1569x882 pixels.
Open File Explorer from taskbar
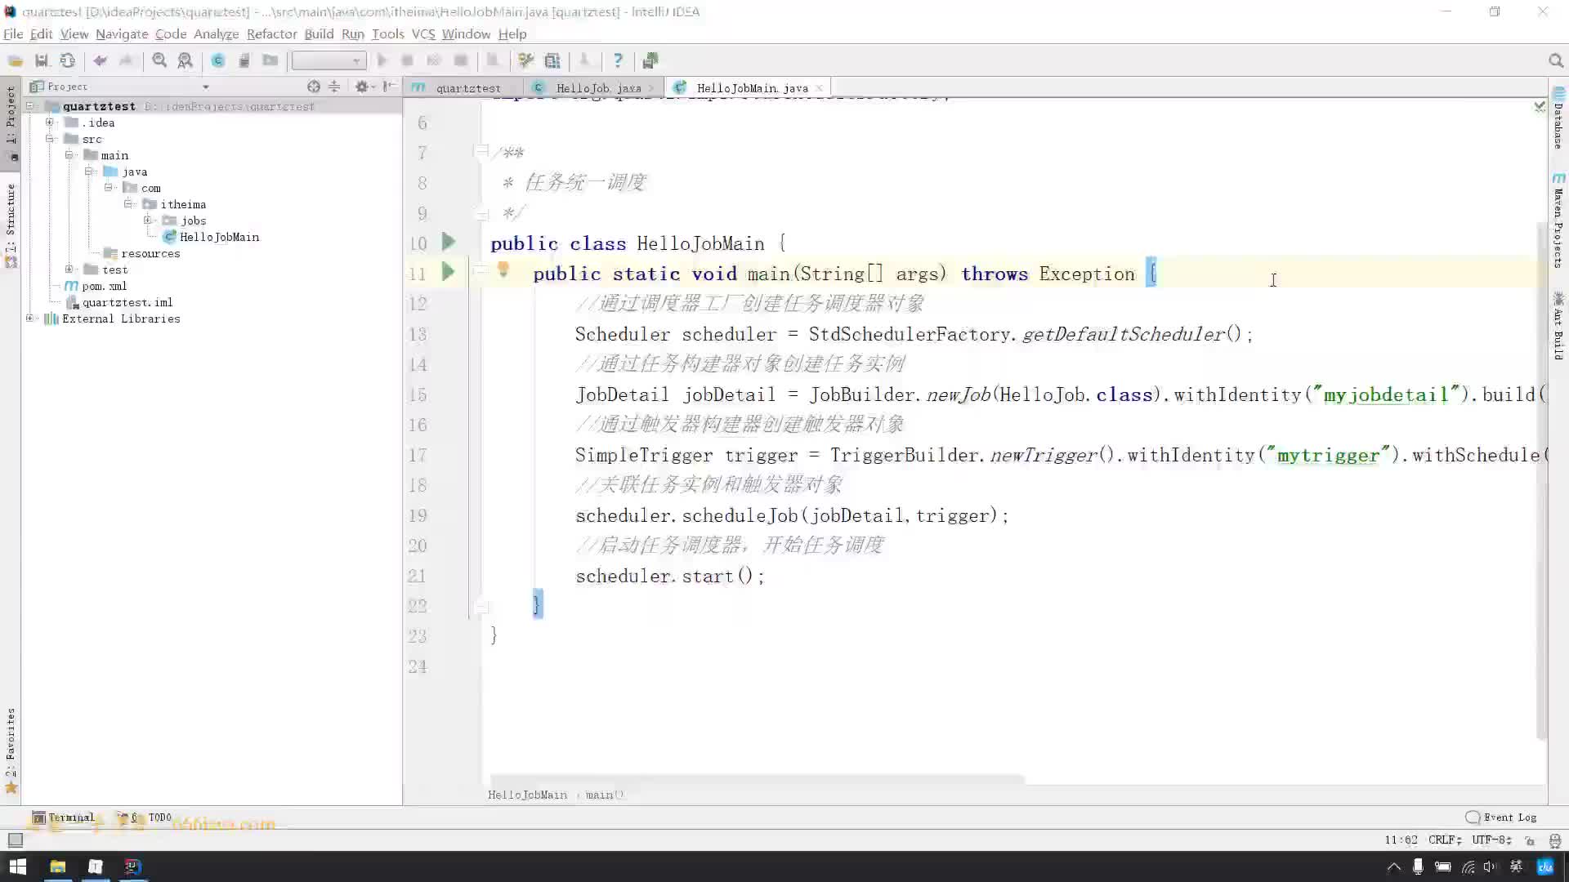[57, 866]
